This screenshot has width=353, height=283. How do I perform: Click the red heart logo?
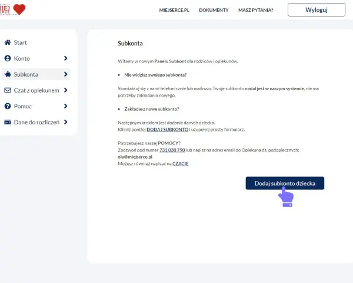point(19,9)
